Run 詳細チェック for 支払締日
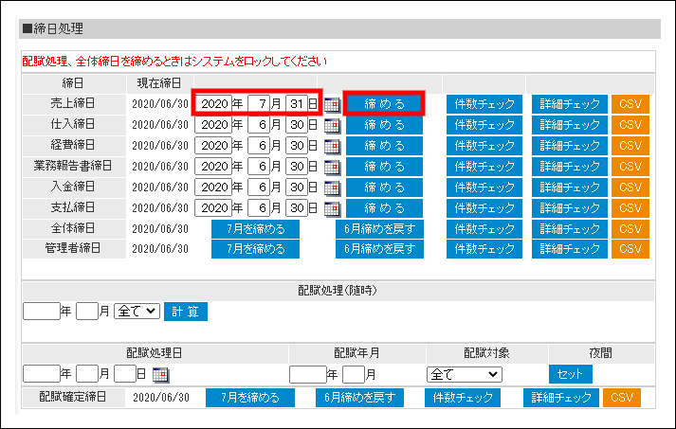 (570, 208)
